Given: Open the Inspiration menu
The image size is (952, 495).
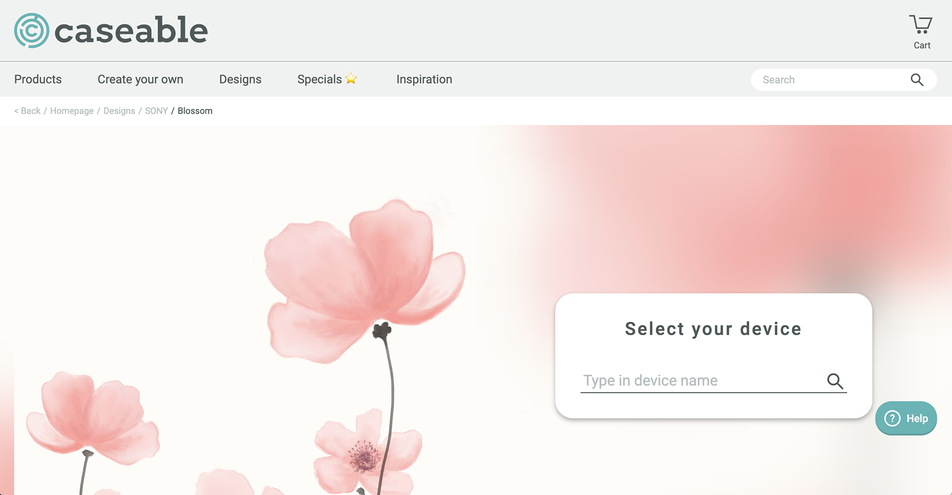Looking at the screenshot, I should [x=424, y=79].
